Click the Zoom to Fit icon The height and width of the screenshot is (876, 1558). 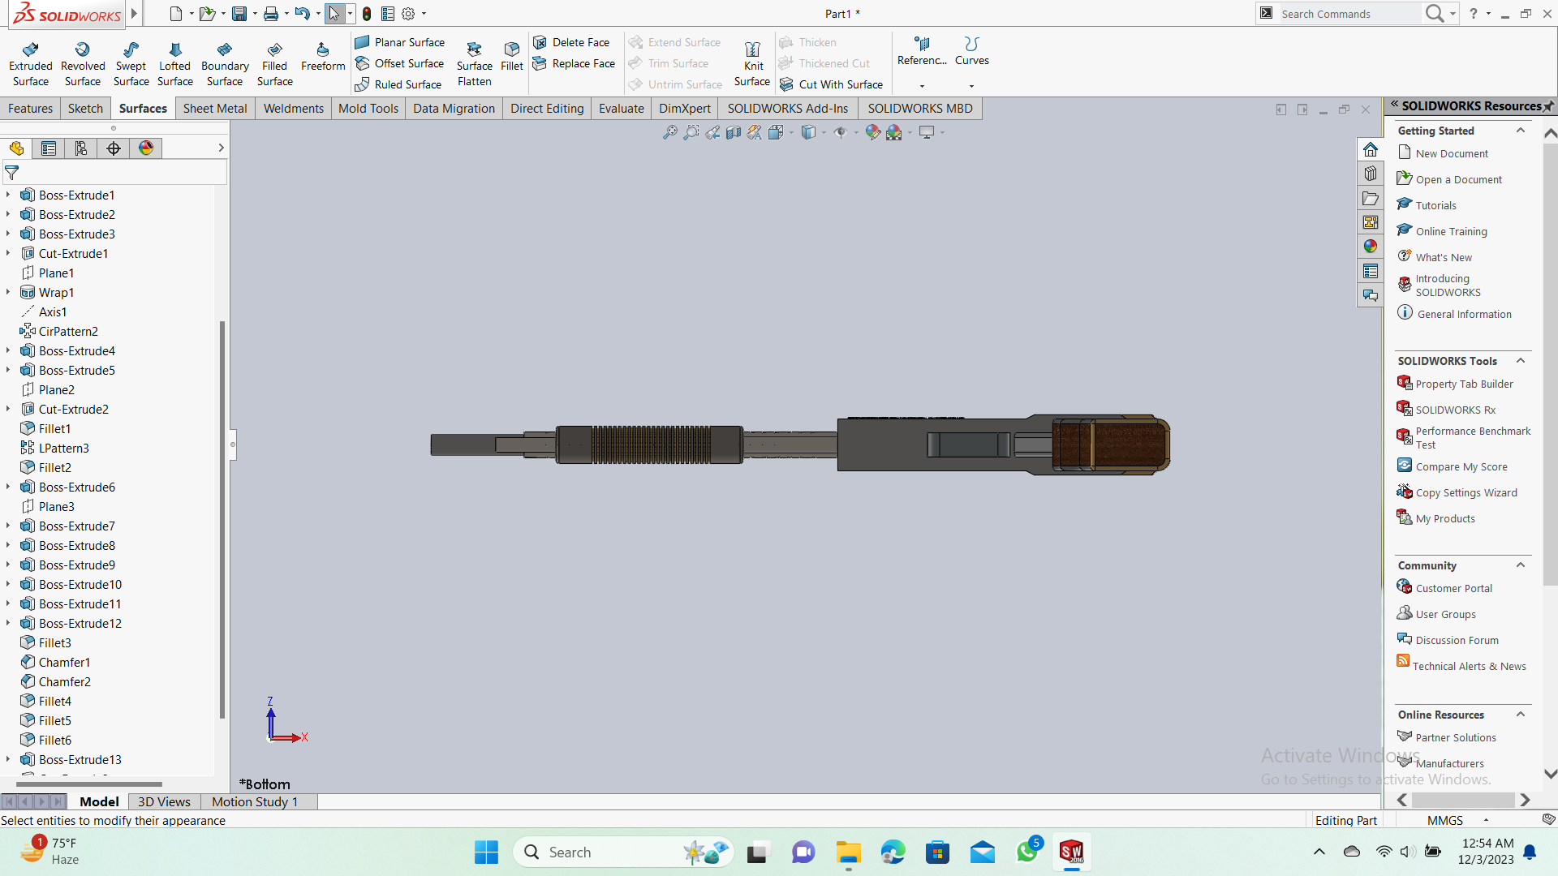(x=669, y=132)
